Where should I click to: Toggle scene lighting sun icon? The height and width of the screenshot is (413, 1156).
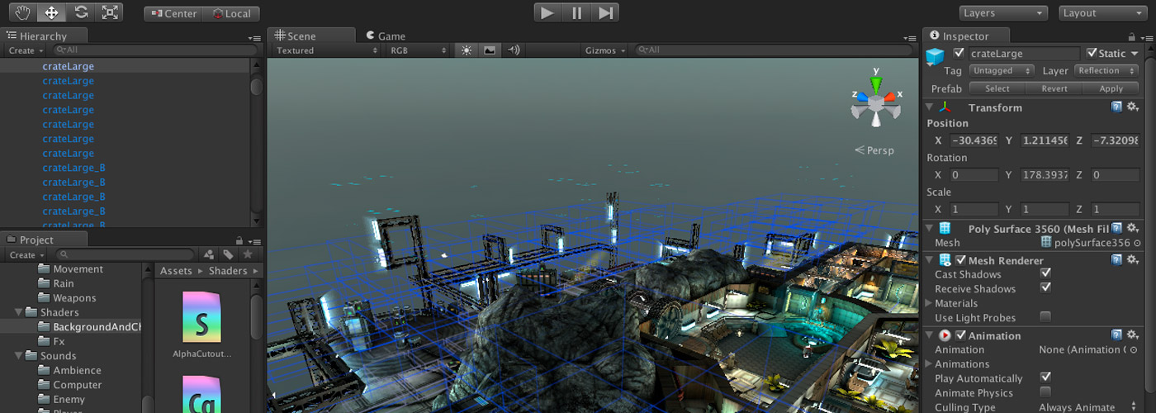pyautogui.click(x=467, y=50)
